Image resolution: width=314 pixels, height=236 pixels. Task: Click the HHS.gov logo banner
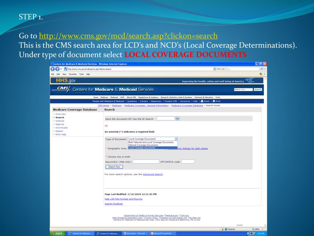pos(66,81)
